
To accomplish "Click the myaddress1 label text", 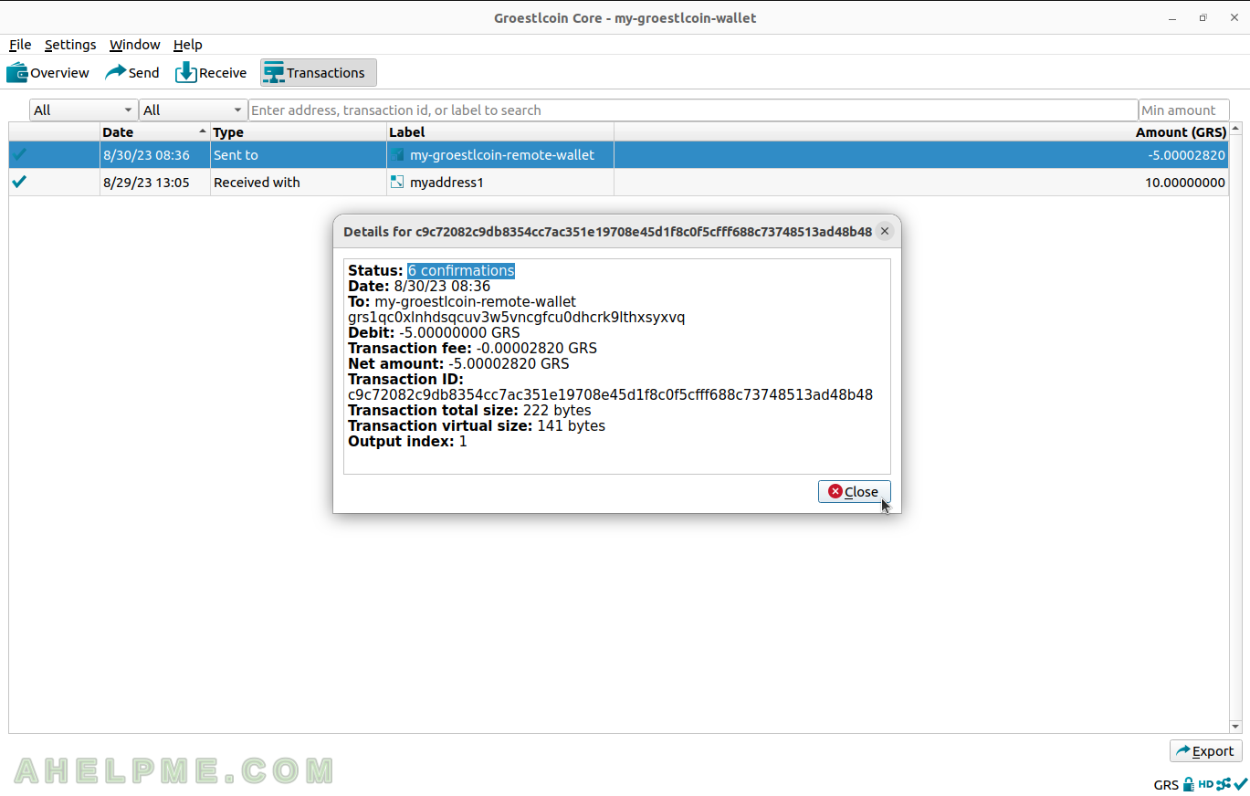I will coord(446,183).
